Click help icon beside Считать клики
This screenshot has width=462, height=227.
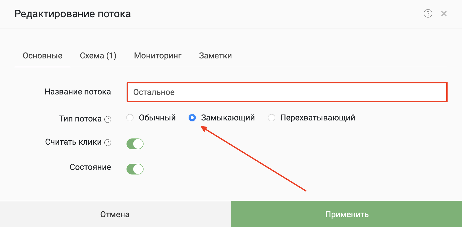pos(108,143)
